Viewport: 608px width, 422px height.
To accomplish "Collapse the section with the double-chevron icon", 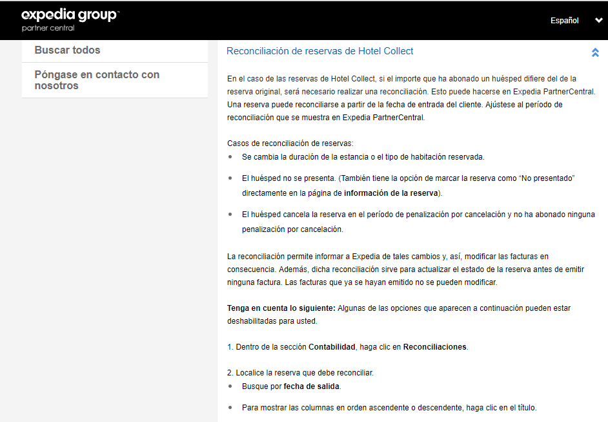I will pyautogui.click(x=595, y=52).
